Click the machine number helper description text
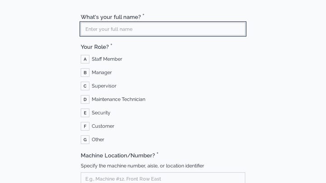This screenshot has height=183, width=326. pos(143,166)
